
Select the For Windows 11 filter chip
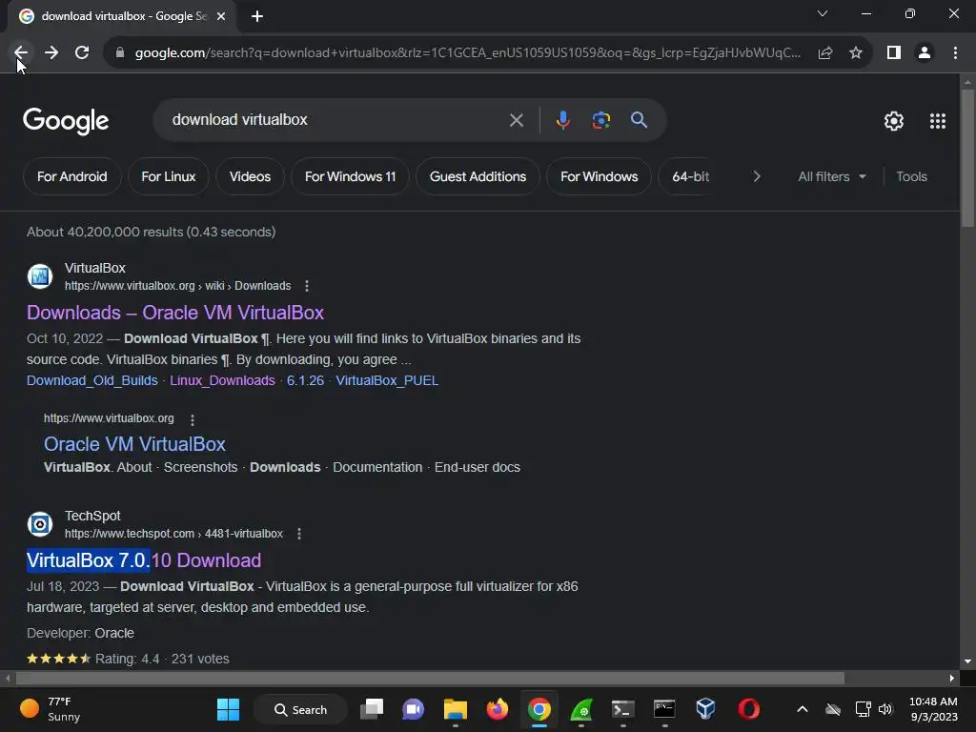[350, 176]
